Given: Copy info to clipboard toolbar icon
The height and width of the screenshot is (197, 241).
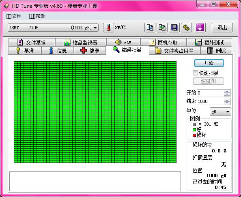Looking at the screenshot, I should click(x=150, y=28).
